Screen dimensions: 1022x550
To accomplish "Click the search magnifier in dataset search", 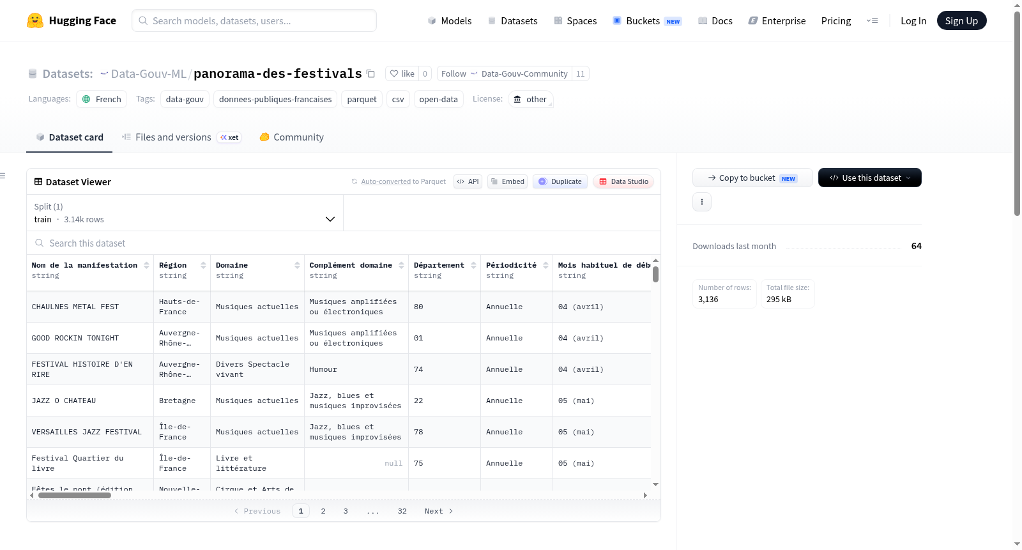I will point(40,243).
